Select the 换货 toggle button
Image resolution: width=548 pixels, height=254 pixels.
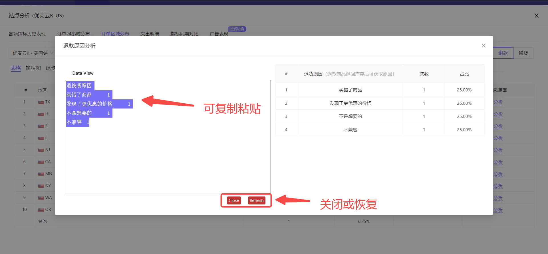point(523,53)
